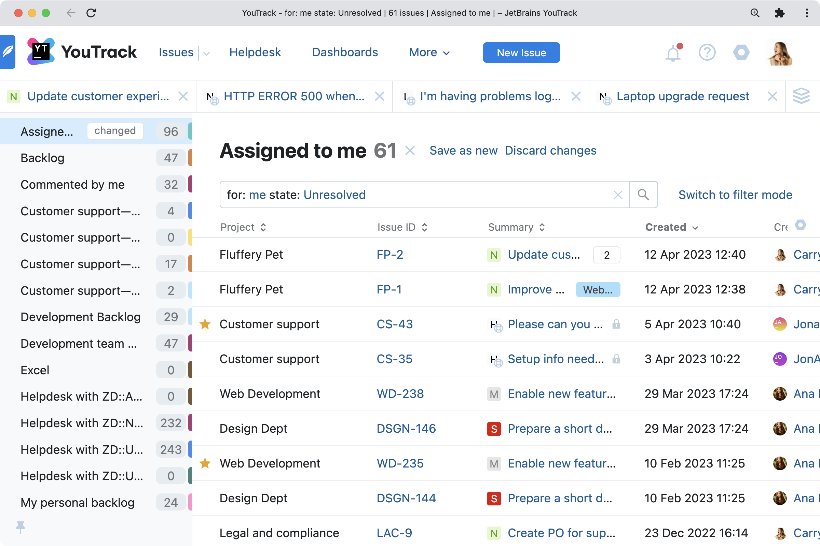Go back with the browser arrow
Image resolution: width=820 pixels, height=546 pixels.
71,13
